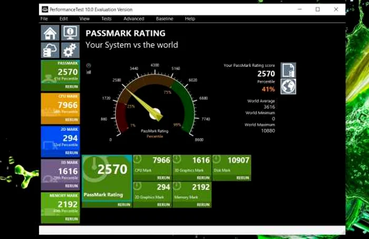Click the large PassMark Rating clock icon
This screenshot has height=239, width=369.
click(94, 169)
